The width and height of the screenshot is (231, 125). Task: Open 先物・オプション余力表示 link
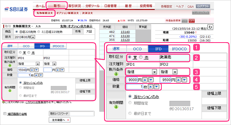click(76, 26)
